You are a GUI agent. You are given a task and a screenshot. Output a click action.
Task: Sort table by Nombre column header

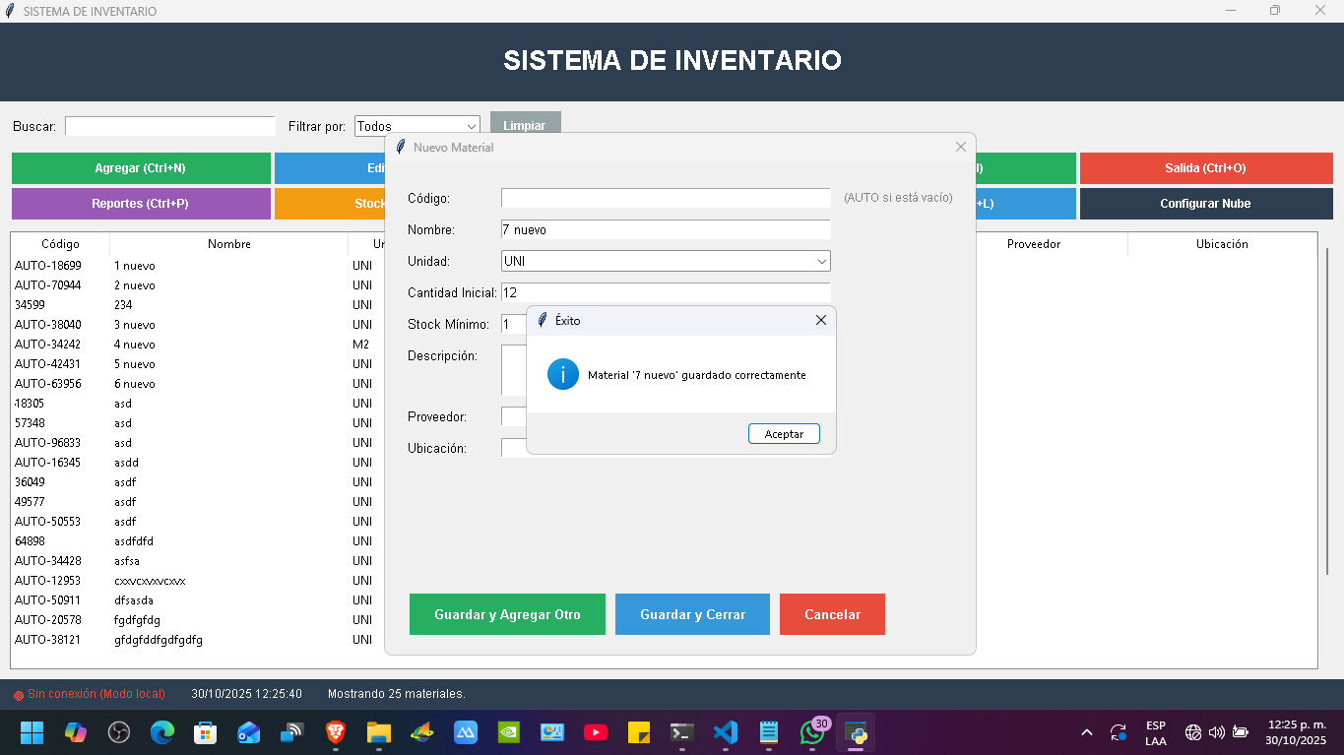229,244
